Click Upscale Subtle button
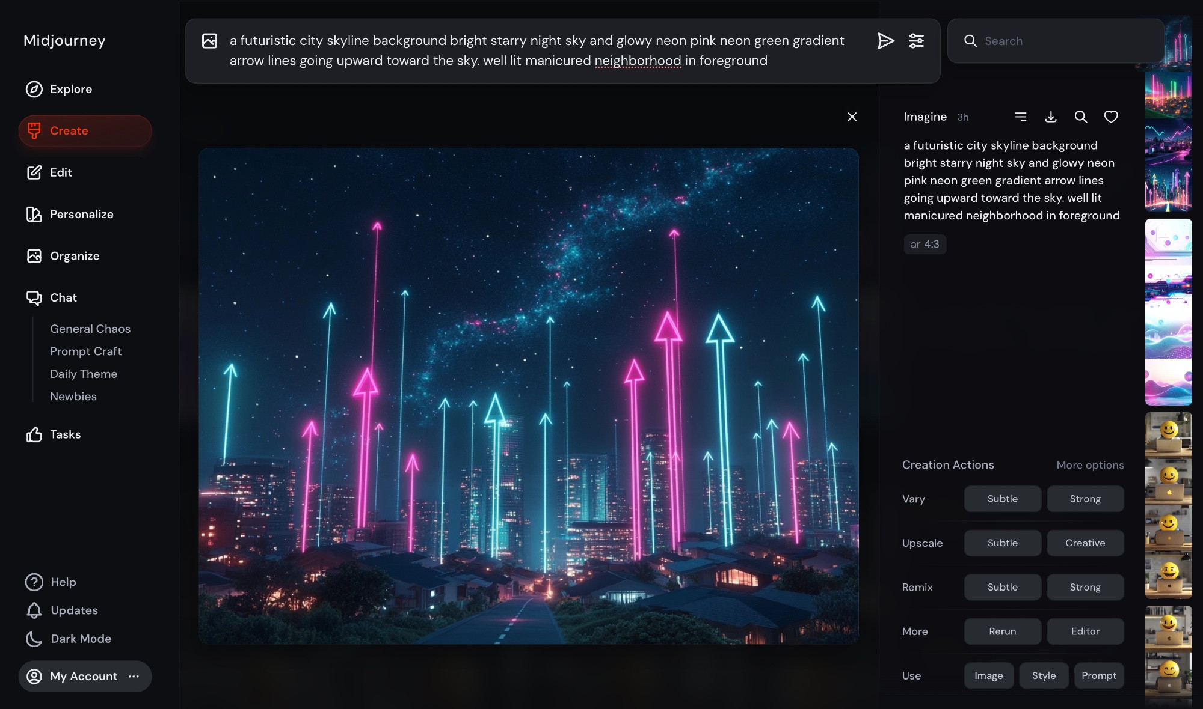 [1003, 543]
